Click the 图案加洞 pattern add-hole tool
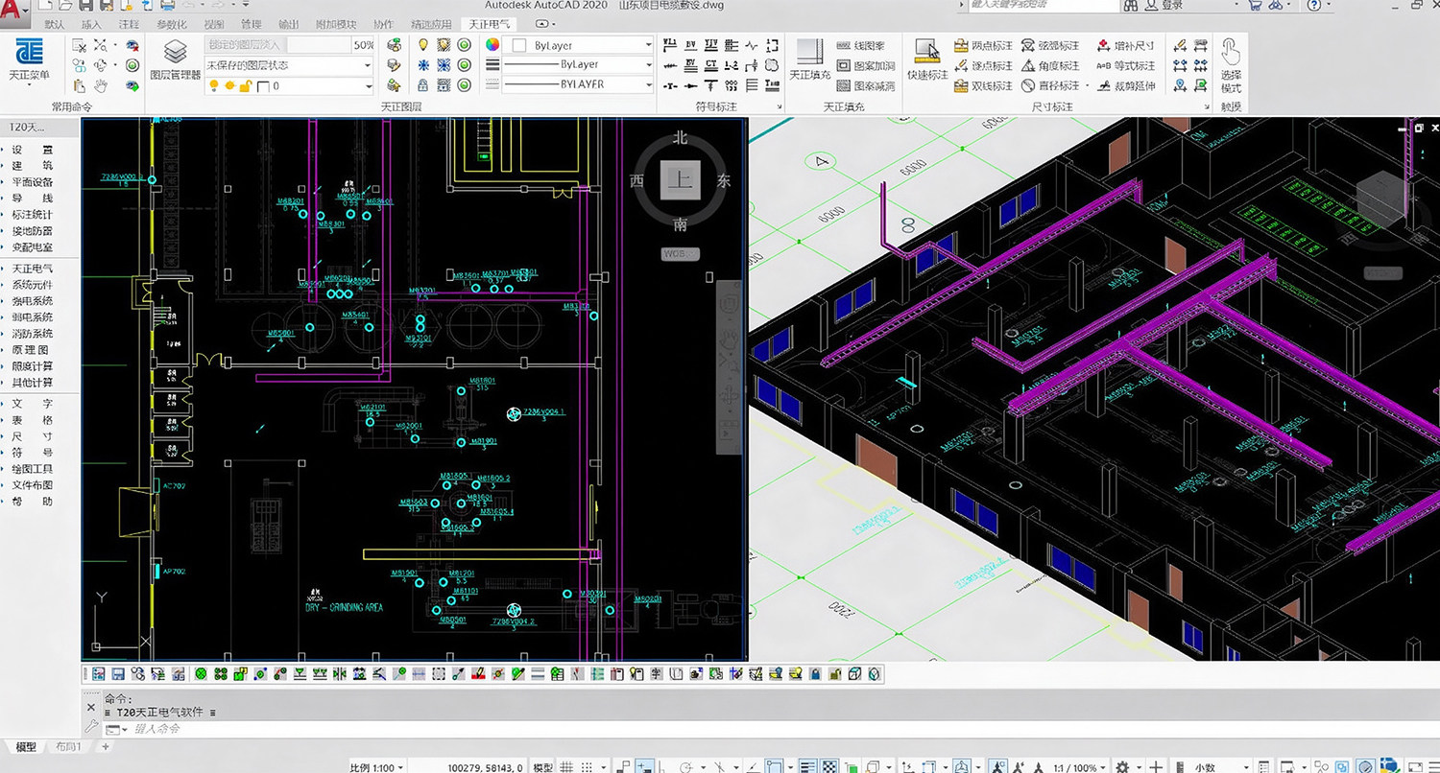The height and width of the screenshot is (773, 1440). pyautogui.click(x=866, y=65)
